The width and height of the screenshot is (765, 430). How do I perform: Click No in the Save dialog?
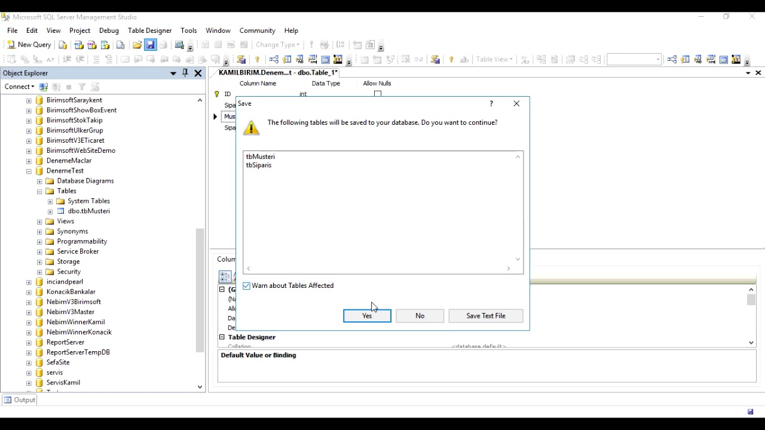[420, 316]
